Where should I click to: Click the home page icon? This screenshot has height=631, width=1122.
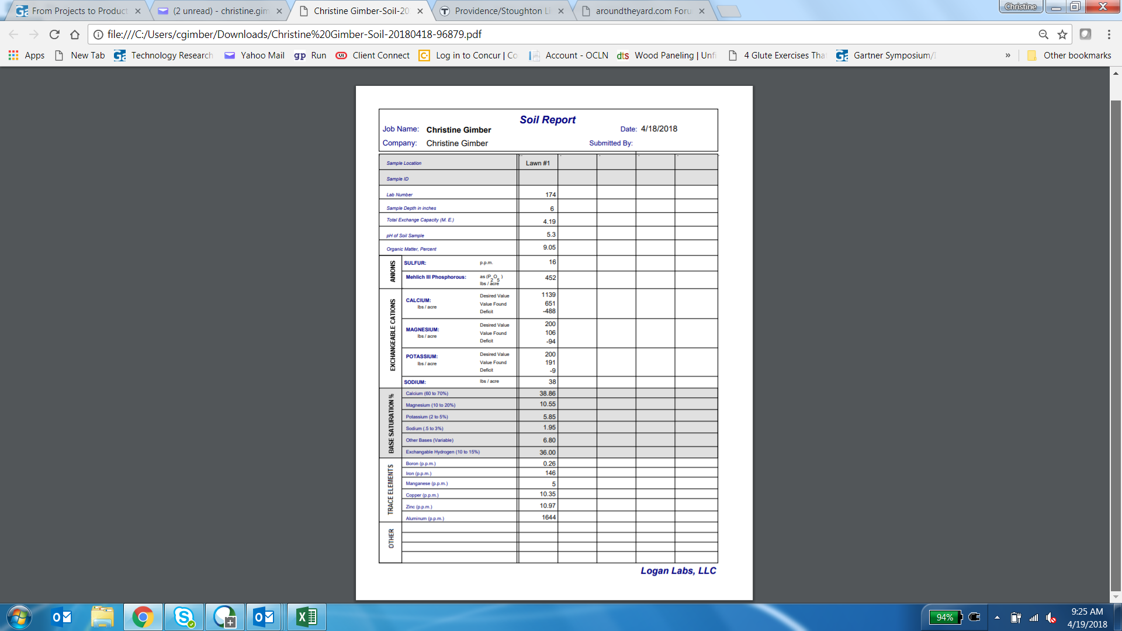[x=75, y=34]
